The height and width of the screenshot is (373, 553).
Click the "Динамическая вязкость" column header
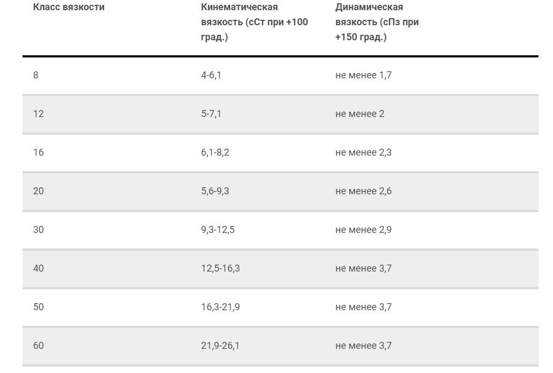click(x=377, y=23)
